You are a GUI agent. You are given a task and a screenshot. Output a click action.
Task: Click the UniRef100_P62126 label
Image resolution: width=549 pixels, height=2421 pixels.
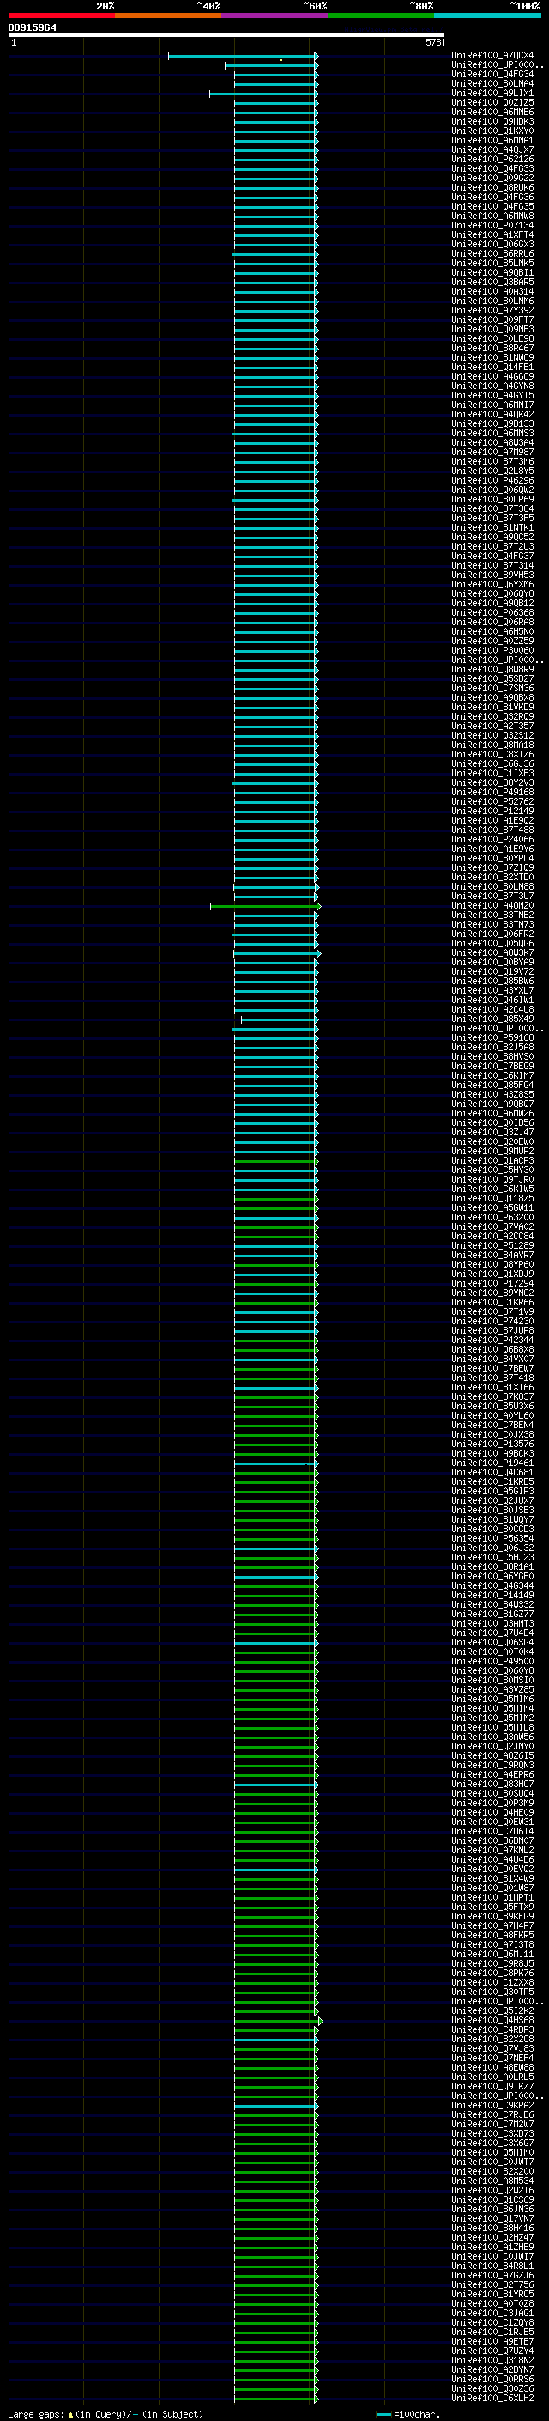492,159
